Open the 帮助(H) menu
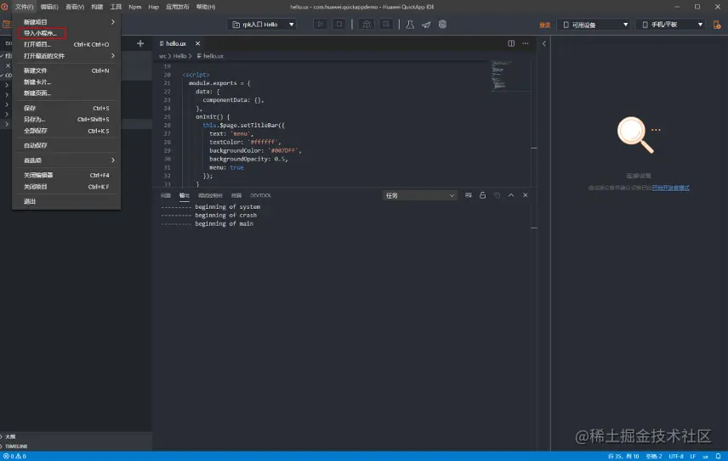The image size is (728, 461). tap(206, 7)
